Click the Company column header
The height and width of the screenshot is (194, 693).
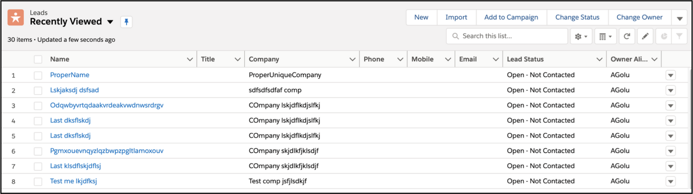tap(264, 59)
